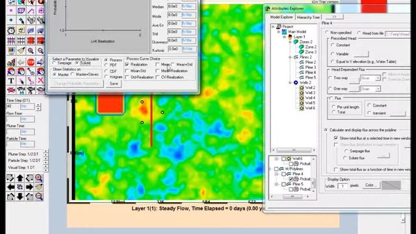Click the gray line color swatch

click(x=391, y=185)
